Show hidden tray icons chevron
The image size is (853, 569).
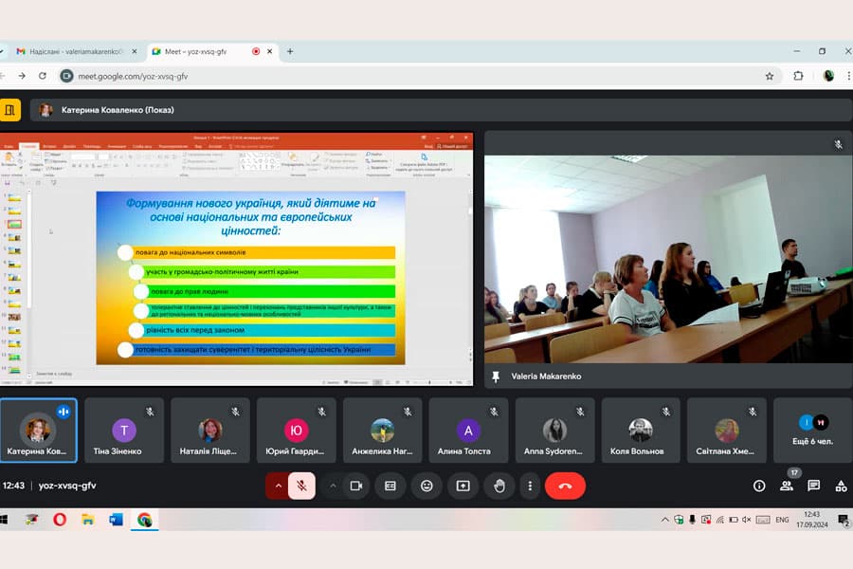pos(664,520)
